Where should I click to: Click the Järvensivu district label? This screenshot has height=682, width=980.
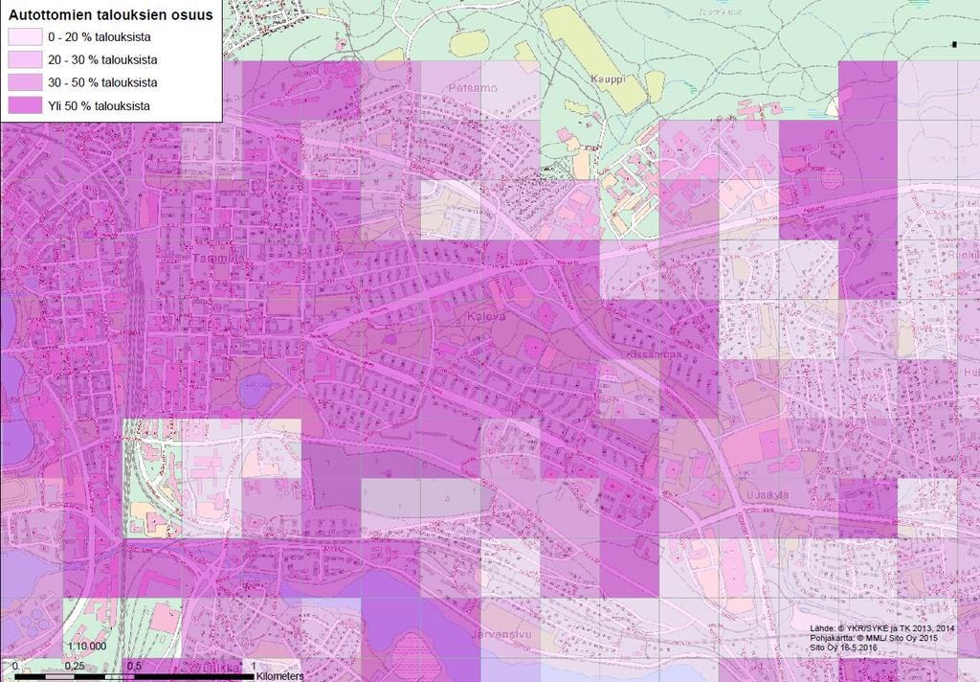[x=502, y=634]
